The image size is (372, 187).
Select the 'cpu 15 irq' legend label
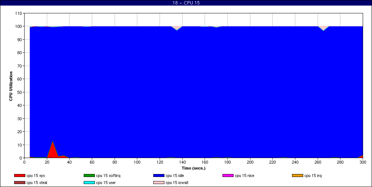[x=313, y=175]
